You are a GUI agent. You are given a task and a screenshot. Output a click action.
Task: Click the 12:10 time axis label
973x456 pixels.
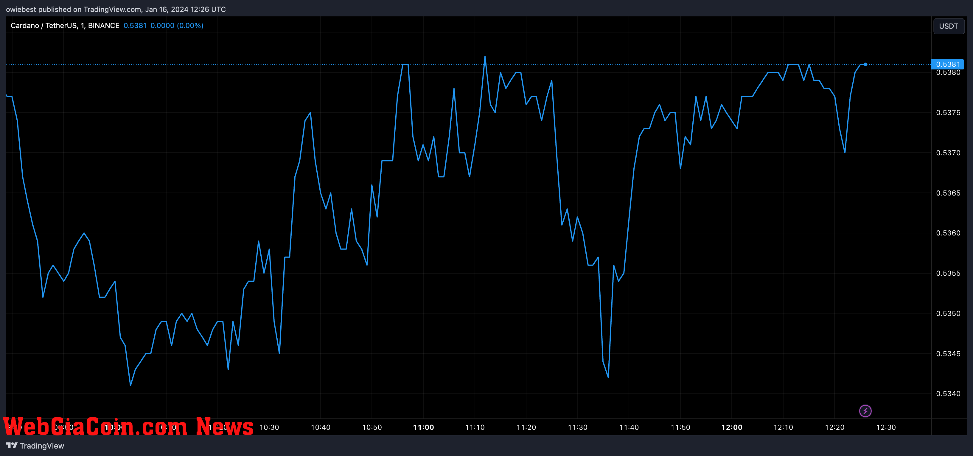(783, 427)
